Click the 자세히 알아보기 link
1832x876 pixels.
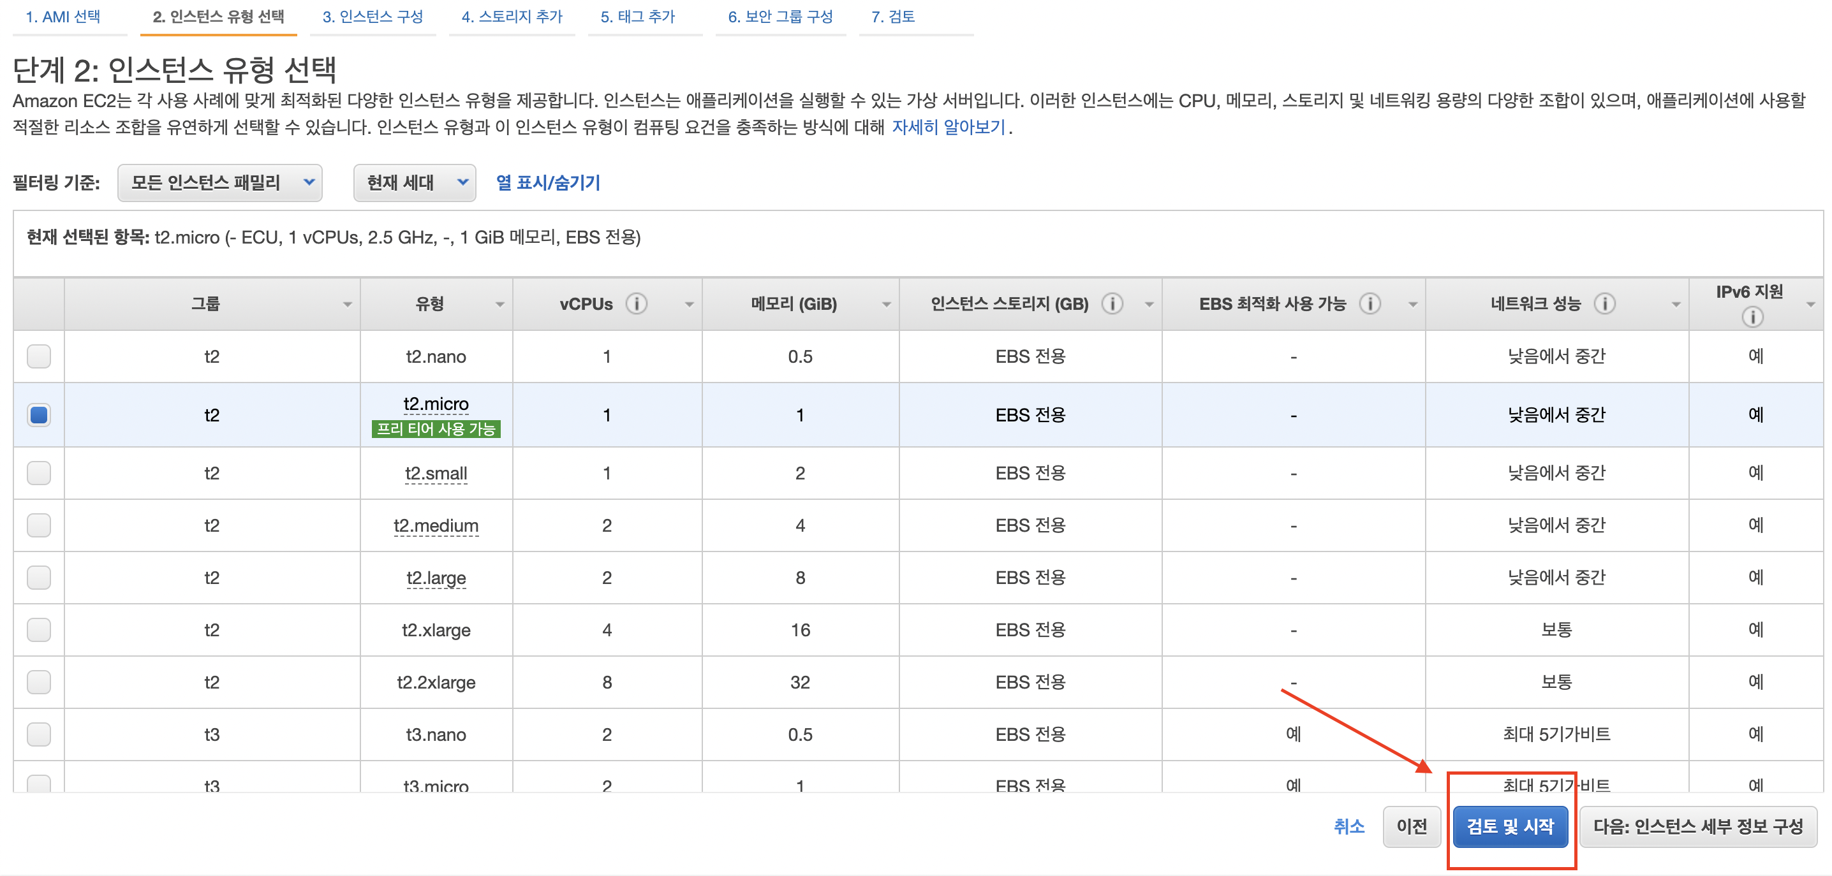949,128
